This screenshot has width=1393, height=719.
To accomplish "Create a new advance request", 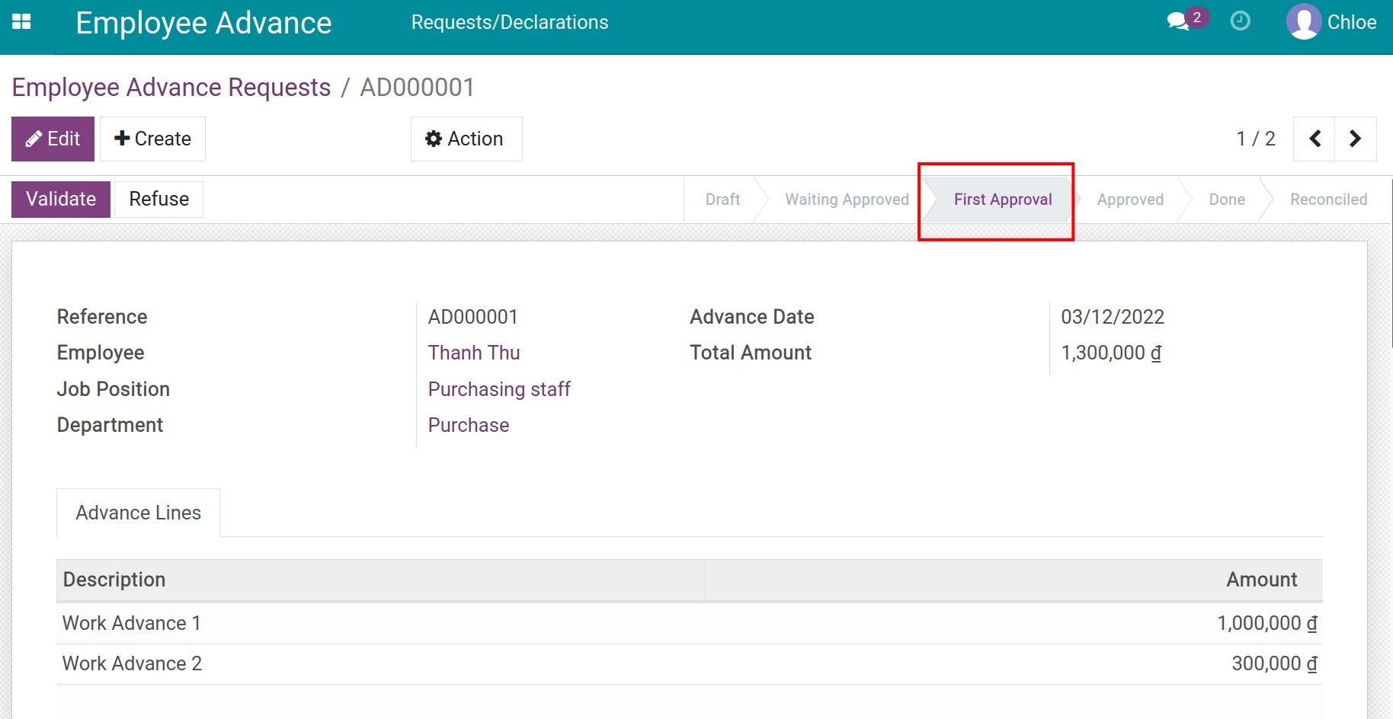I will point(152,139).
